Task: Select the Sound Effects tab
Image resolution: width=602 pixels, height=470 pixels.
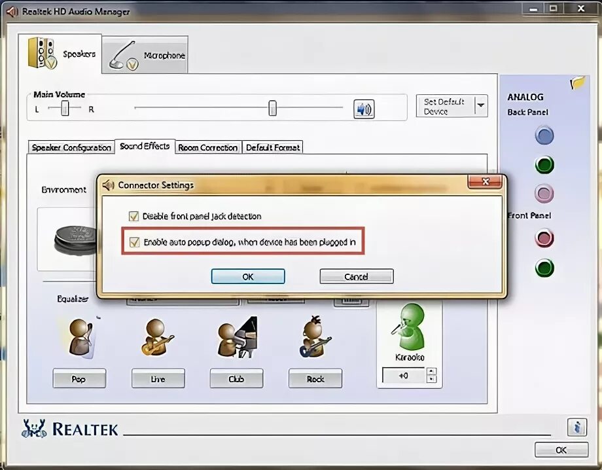Action: (x=145, y=146)
